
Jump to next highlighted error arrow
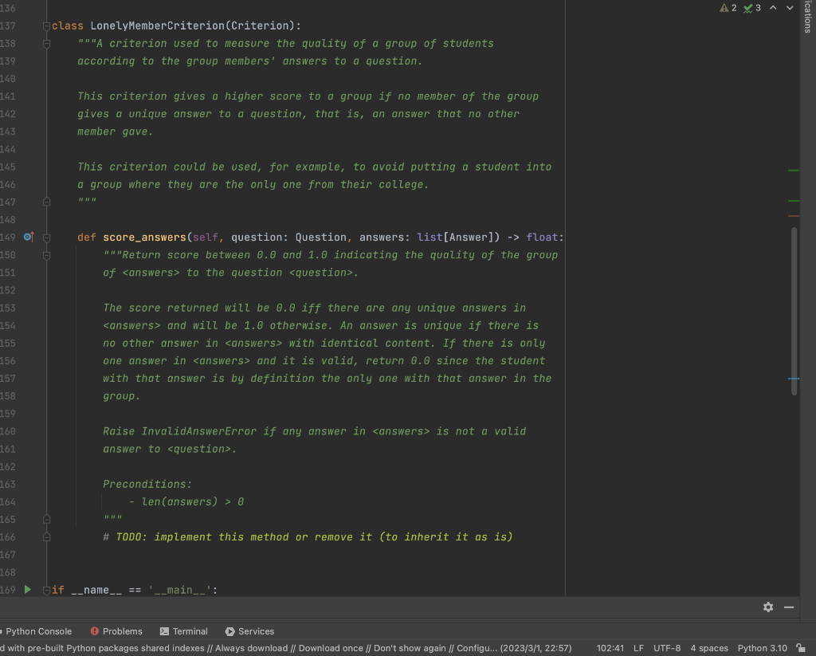click(x=790, y=8)
